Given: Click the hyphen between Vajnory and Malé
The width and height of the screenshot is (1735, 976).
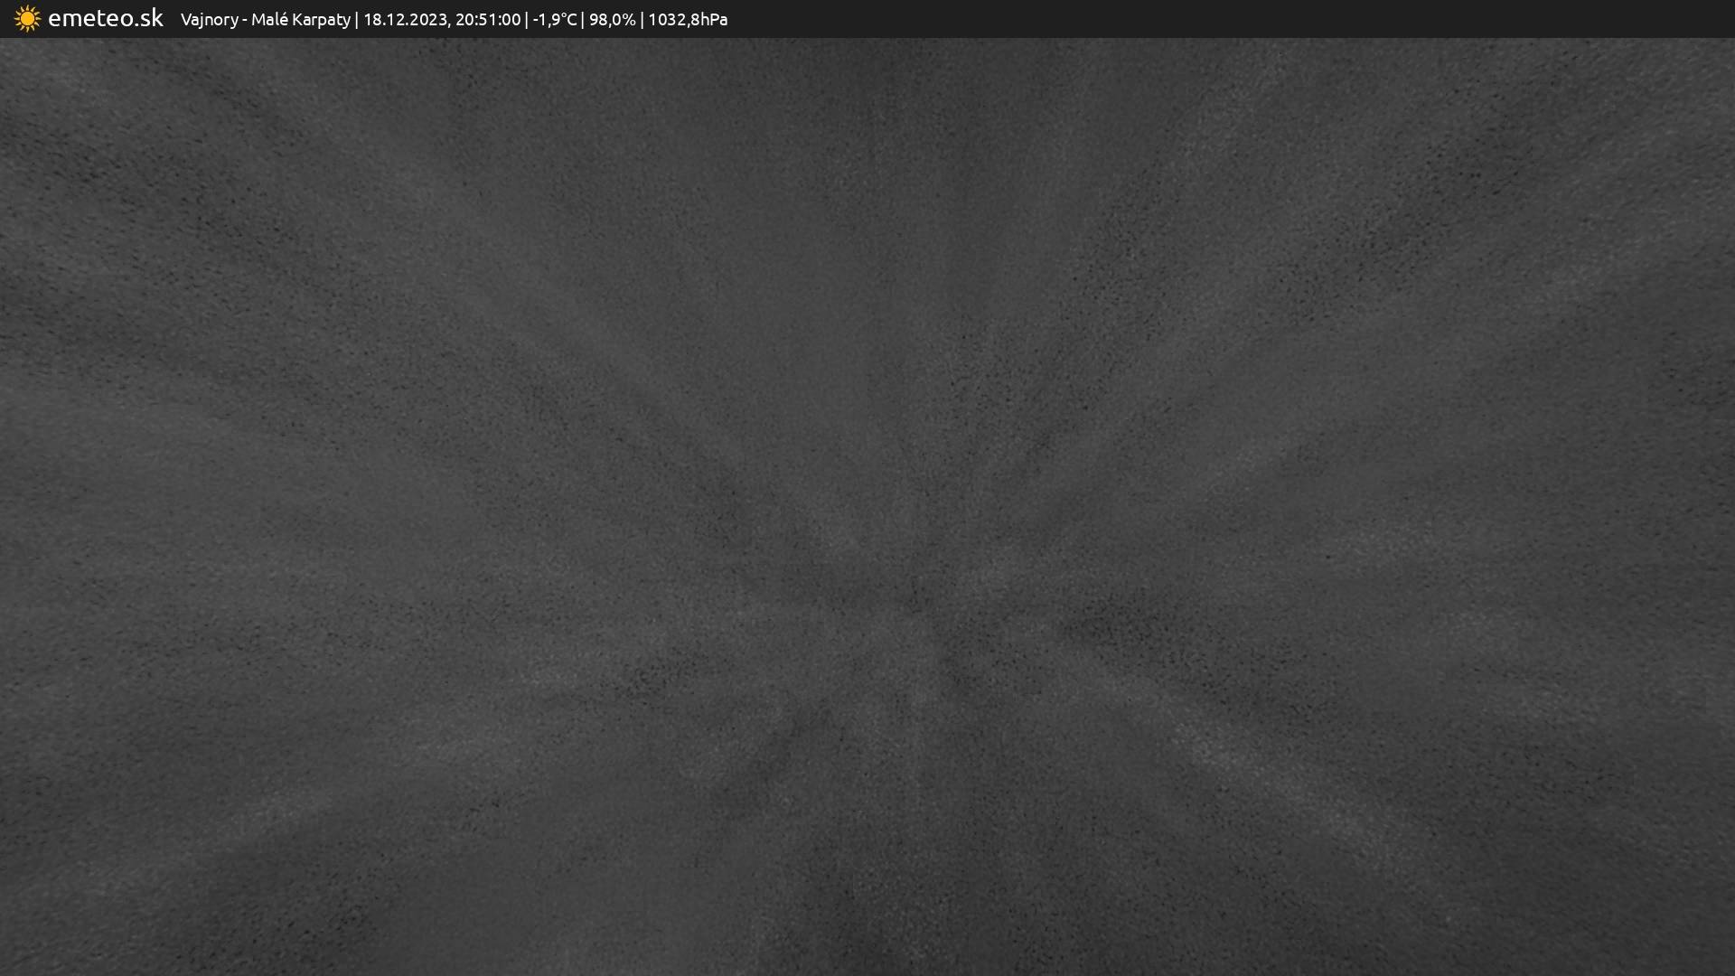Looking at the screenshot, I should 245,19.
